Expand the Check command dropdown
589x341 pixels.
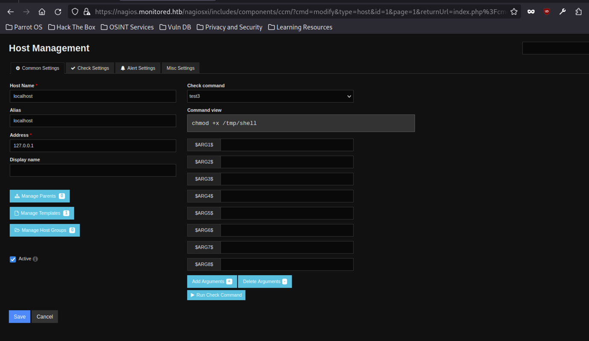(x=270, y=96)
